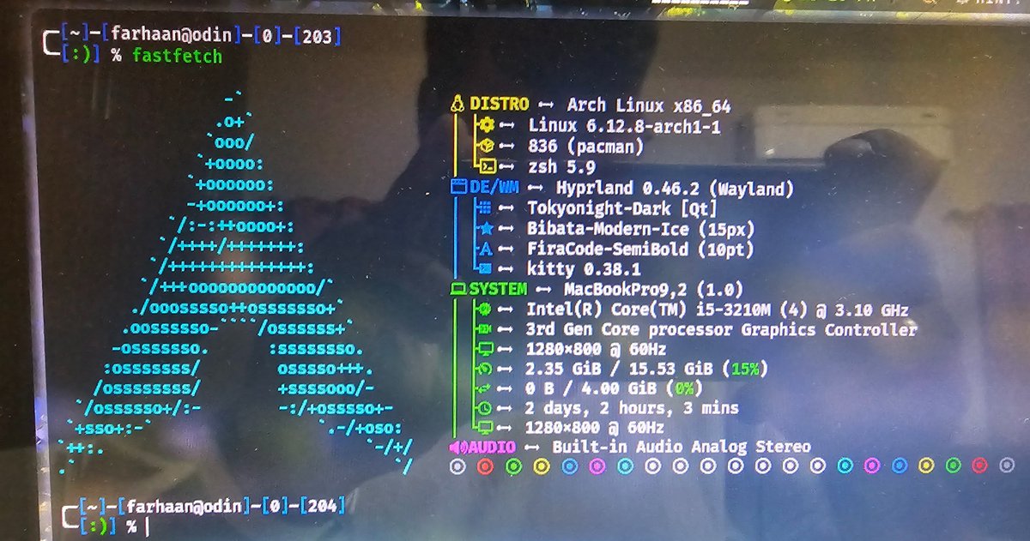This screenshot has height=541, width=1030.
Task: Select the text Hyprland 0.46.2 (Wayland)
Action: point(676,188)
